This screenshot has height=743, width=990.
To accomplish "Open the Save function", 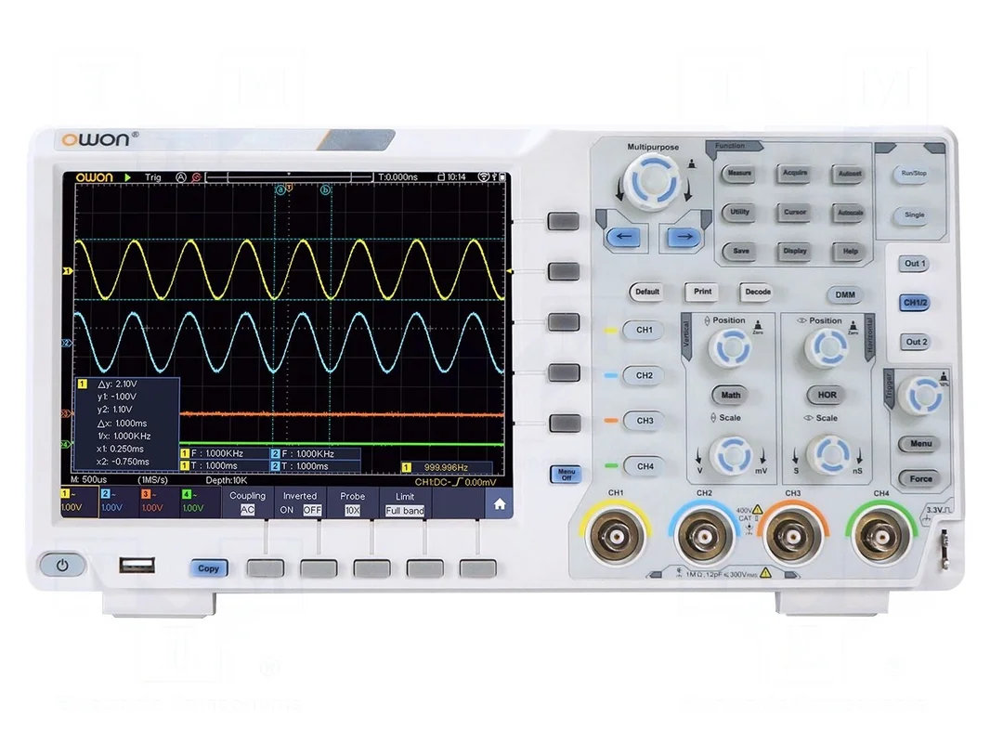I will coord(740,252).
